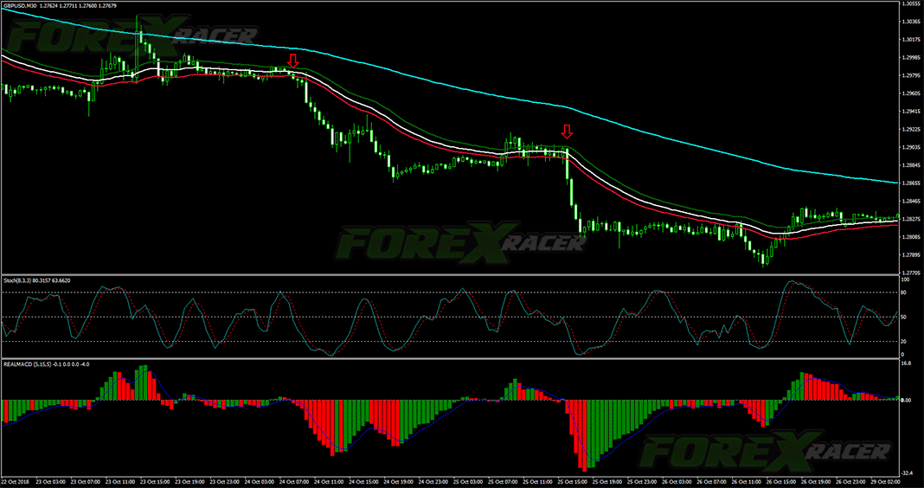Viewport: 924px width, 488px height.
Task: Click the stochastic 100 level label
Action: (x=907, y=279)
